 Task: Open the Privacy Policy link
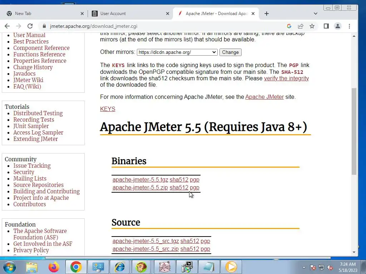tap(31, 250)
